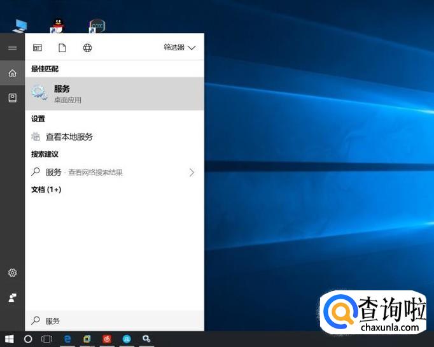Click the Windows Start button
Image resolution: width=434 pixels, height=347 pixels.
coord(10,339)
